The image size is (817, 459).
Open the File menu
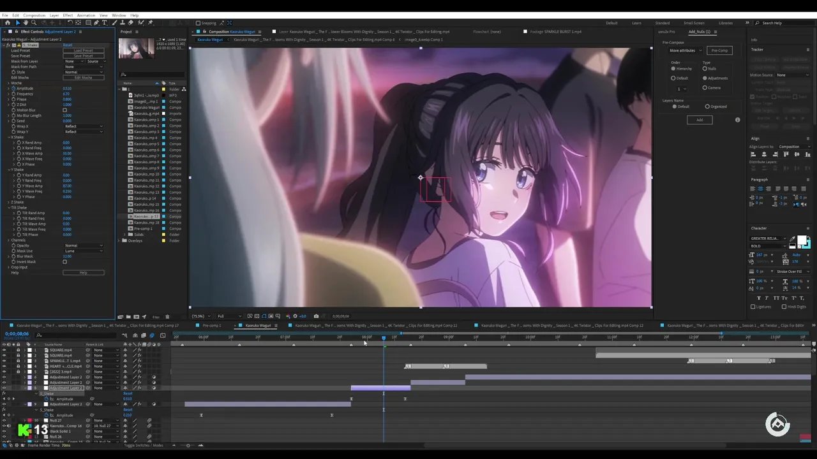click(5, 15)
